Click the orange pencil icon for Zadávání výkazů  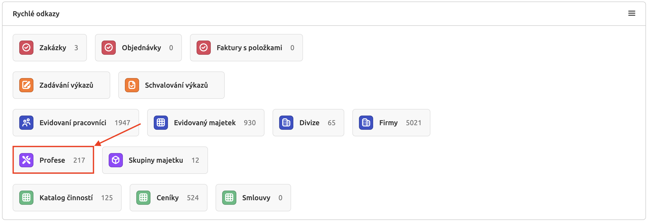click(26, 85)
